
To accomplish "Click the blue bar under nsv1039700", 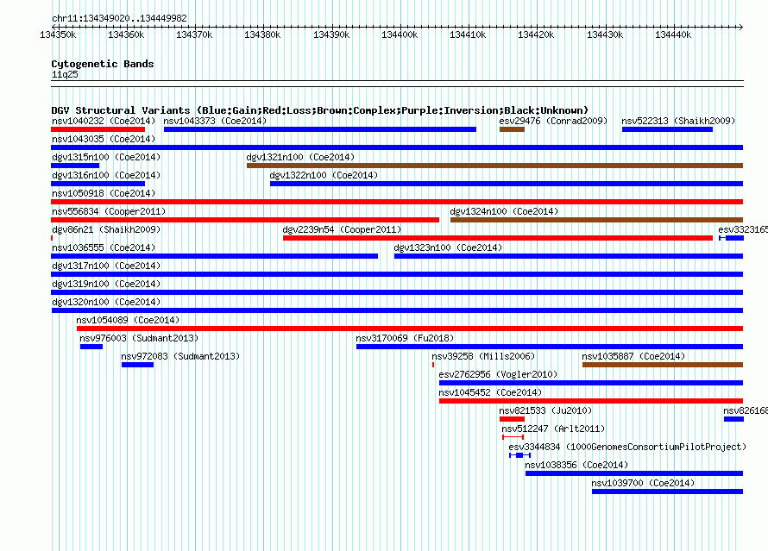I will point(667,492).
